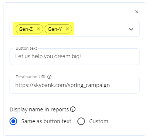Select the Custom display name option
Screen dimensions: 149x138
pyautogui.click(x=81, y=121)
